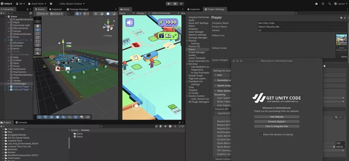
Task: Select Quality in Project Settings list
Action: coord(192,55)
